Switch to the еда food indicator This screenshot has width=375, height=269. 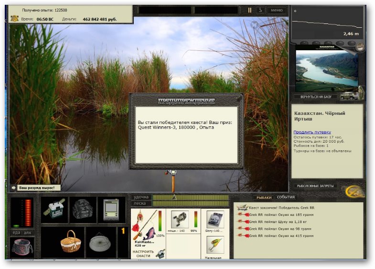point(16,233)
